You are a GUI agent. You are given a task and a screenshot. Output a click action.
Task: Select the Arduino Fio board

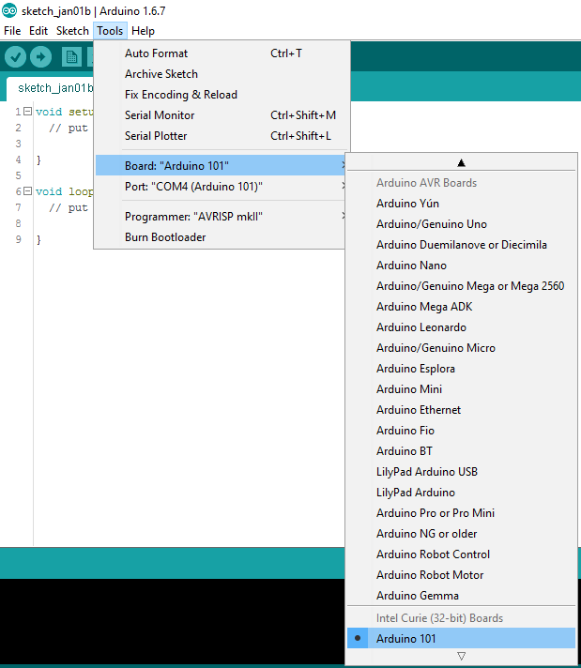(x=461, y=431)
